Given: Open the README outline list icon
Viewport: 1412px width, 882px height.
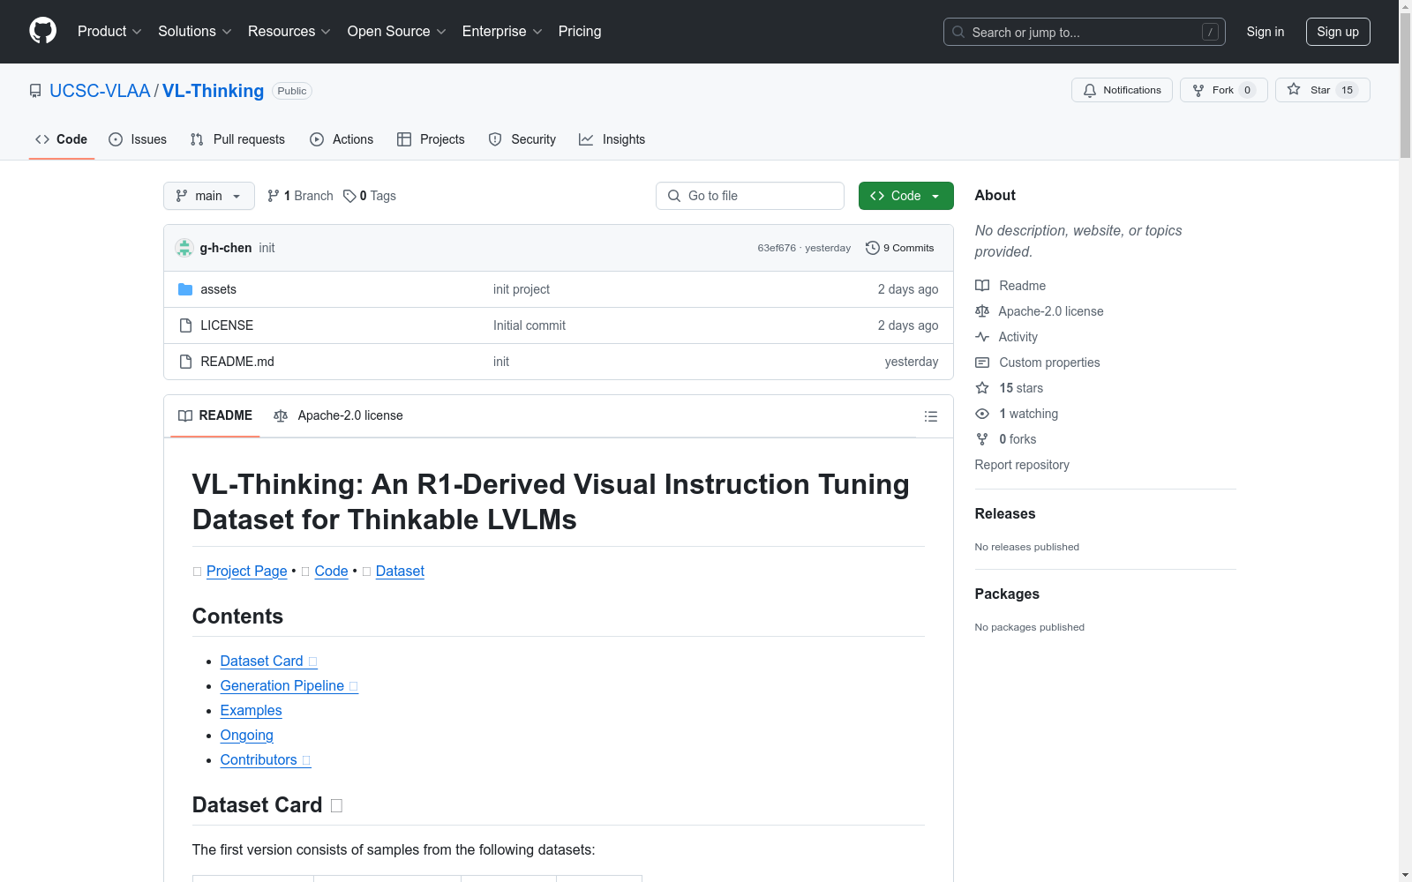Looking at the screenshot, I should coord(931,416).
